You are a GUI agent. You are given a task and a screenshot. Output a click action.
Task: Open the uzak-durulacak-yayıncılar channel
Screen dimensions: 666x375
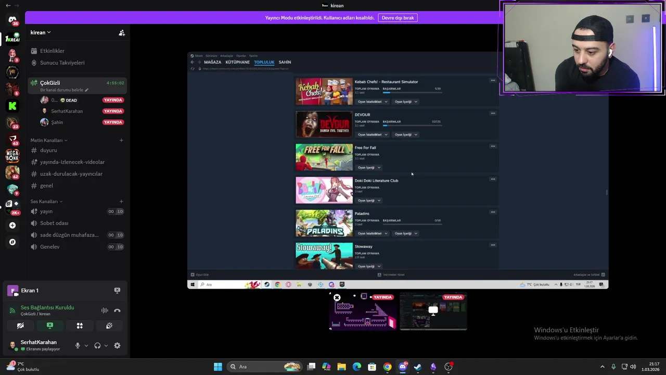coord(77,174)
